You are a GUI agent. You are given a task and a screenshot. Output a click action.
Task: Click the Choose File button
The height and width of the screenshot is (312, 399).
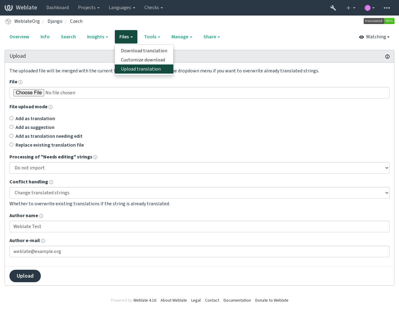point(29,93)
